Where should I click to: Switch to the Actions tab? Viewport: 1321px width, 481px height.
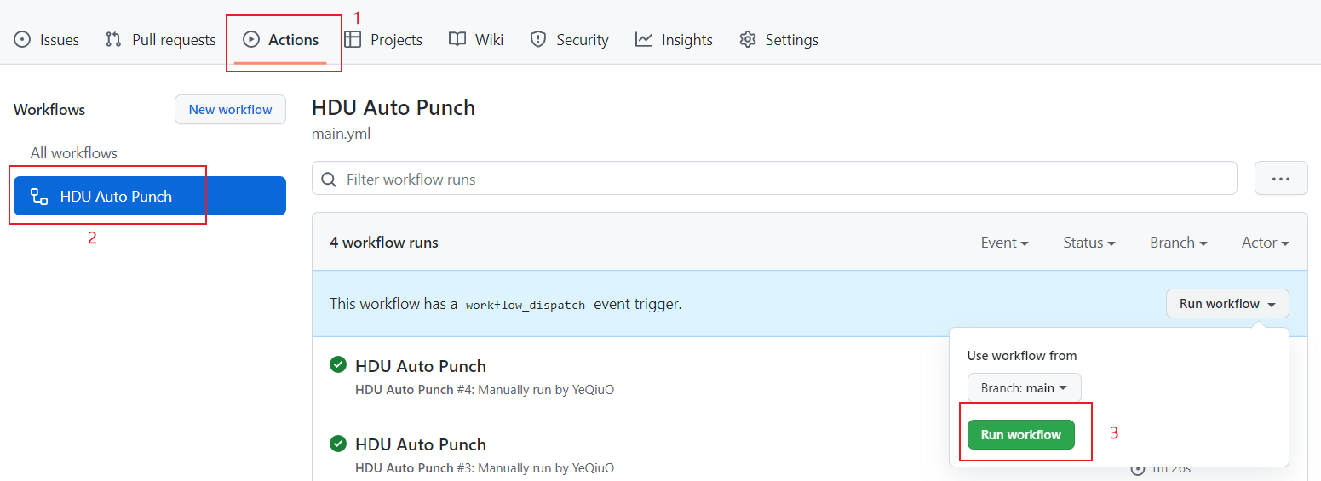281,40
